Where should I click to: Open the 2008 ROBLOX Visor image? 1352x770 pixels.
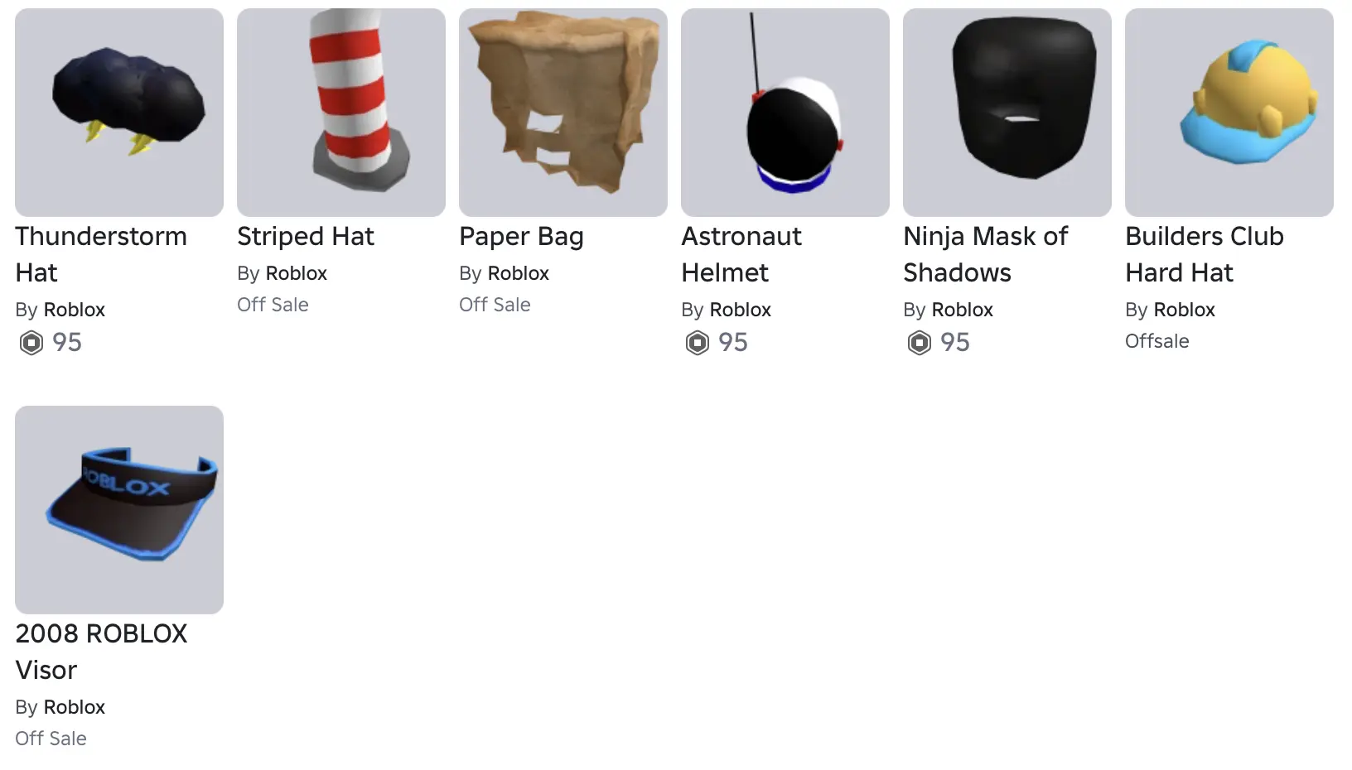pos(119,510)
